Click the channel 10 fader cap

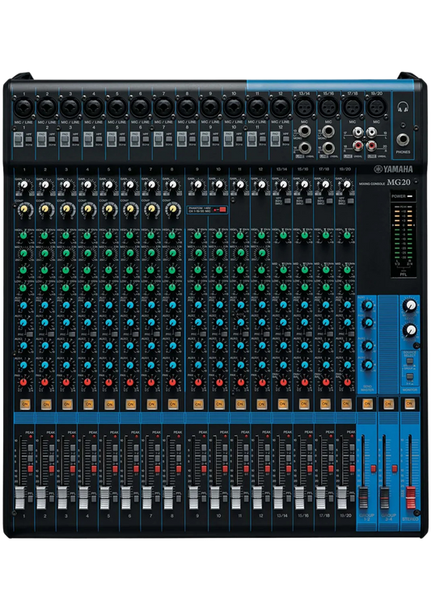pyautogui.click(x=213, y=498)
